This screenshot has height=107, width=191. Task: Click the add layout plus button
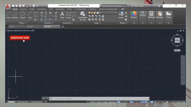[45, 102]
